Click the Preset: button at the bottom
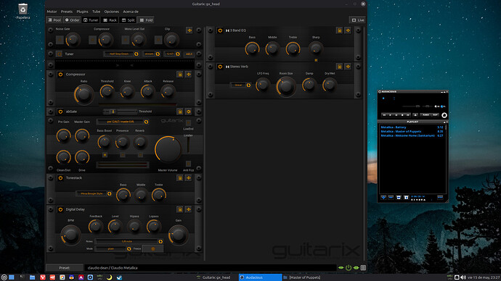 65,268
